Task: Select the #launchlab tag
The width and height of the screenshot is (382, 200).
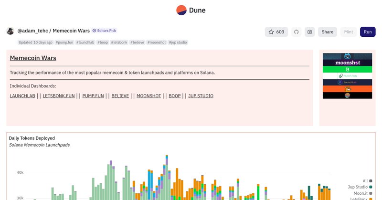Action: [x=85, y=42]
